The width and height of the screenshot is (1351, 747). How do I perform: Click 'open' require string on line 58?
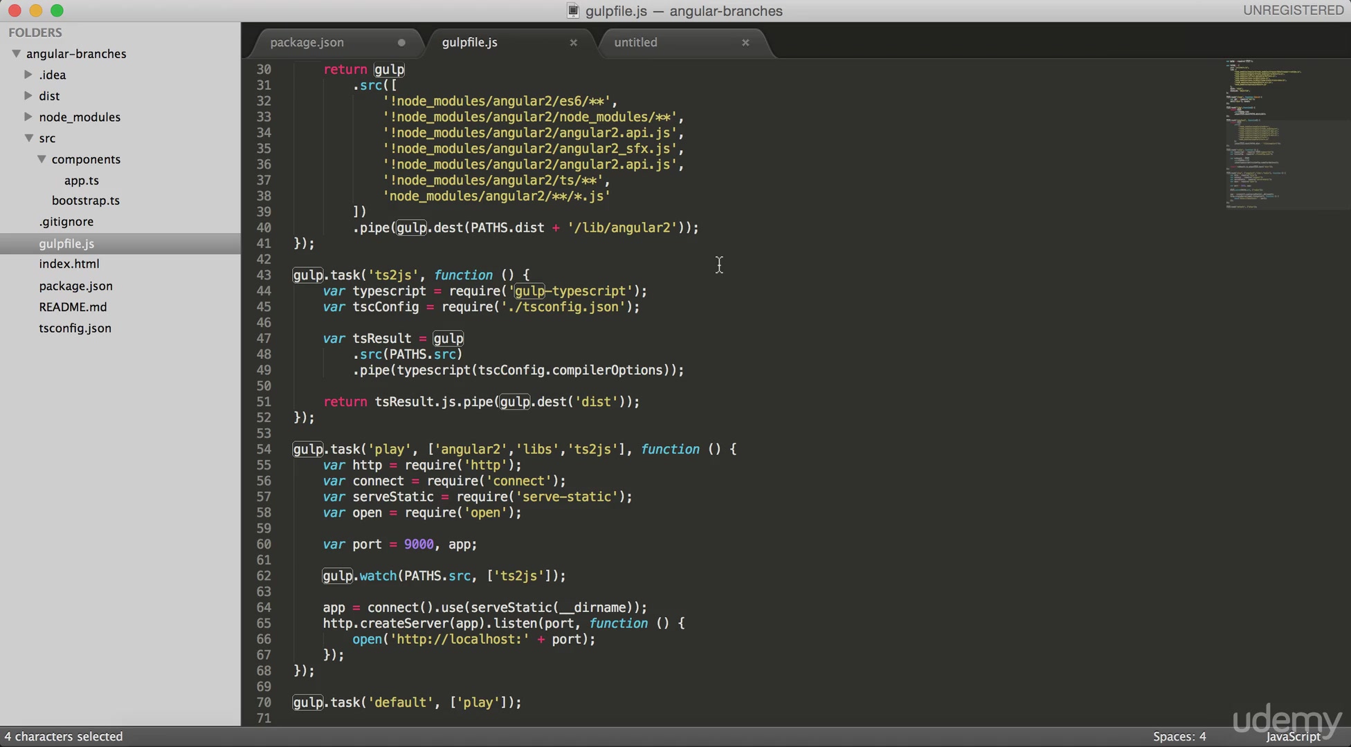point(486,513)
